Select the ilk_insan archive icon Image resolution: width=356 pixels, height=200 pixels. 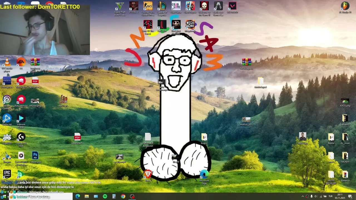tap(345, 139)
